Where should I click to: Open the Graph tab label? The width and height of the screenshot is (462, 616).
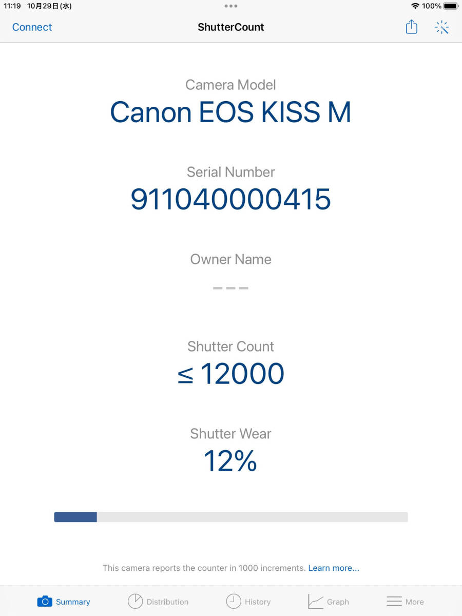point(338,602)
